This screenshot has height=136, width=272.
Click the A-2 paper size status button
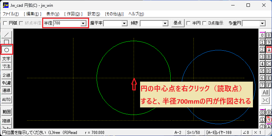tap(180, 133)
